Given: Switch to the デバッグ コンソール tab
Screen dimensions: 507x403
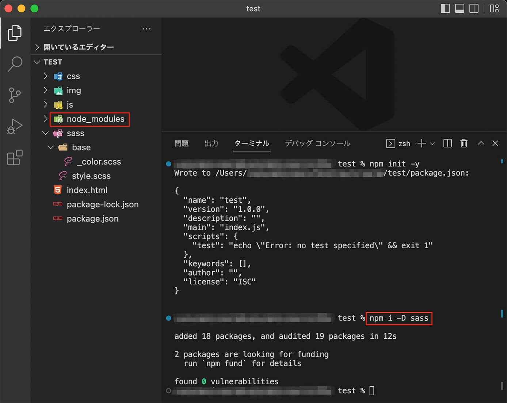Looking at the screenshot, I should (317, 143).
